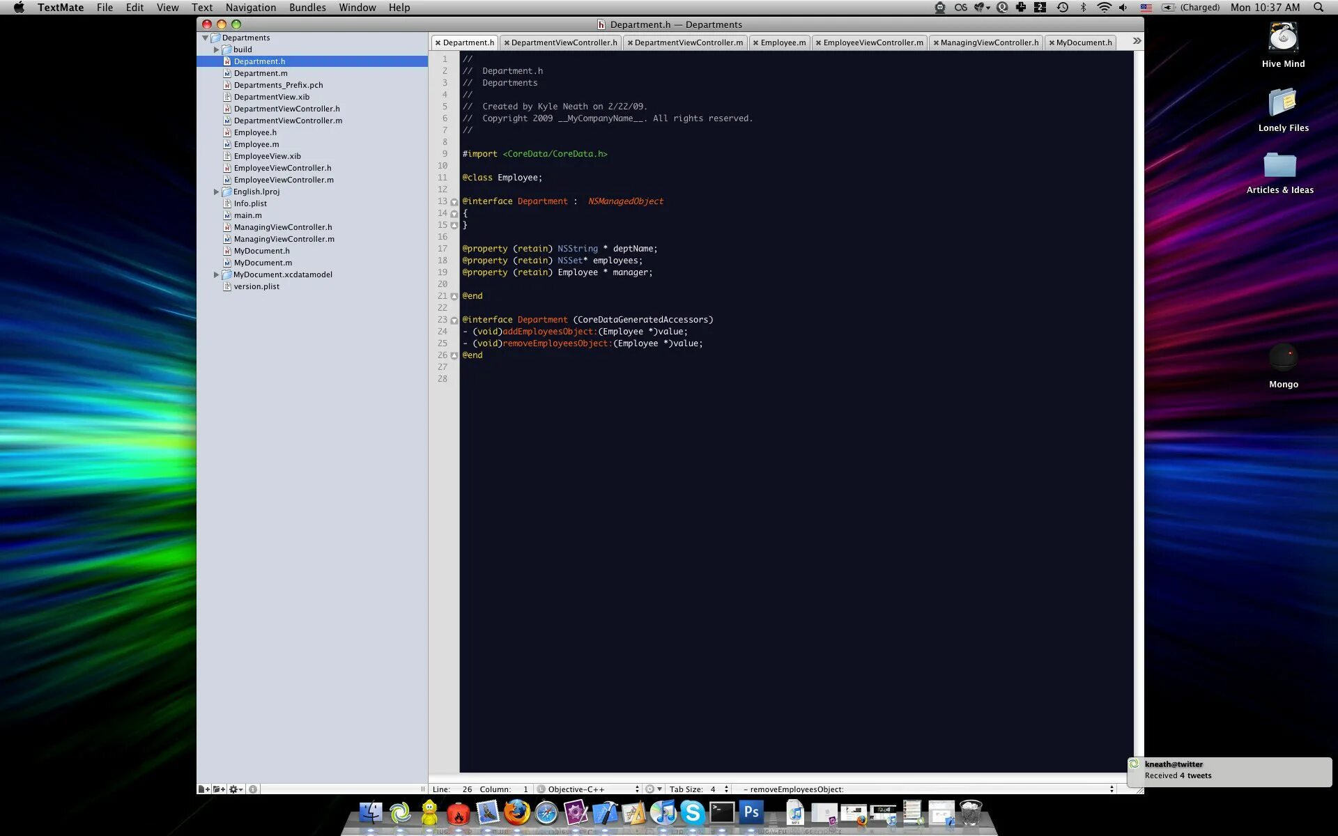
Task: Open the Navigation menu
Action: pyautogui.click(x=251, y=8)
